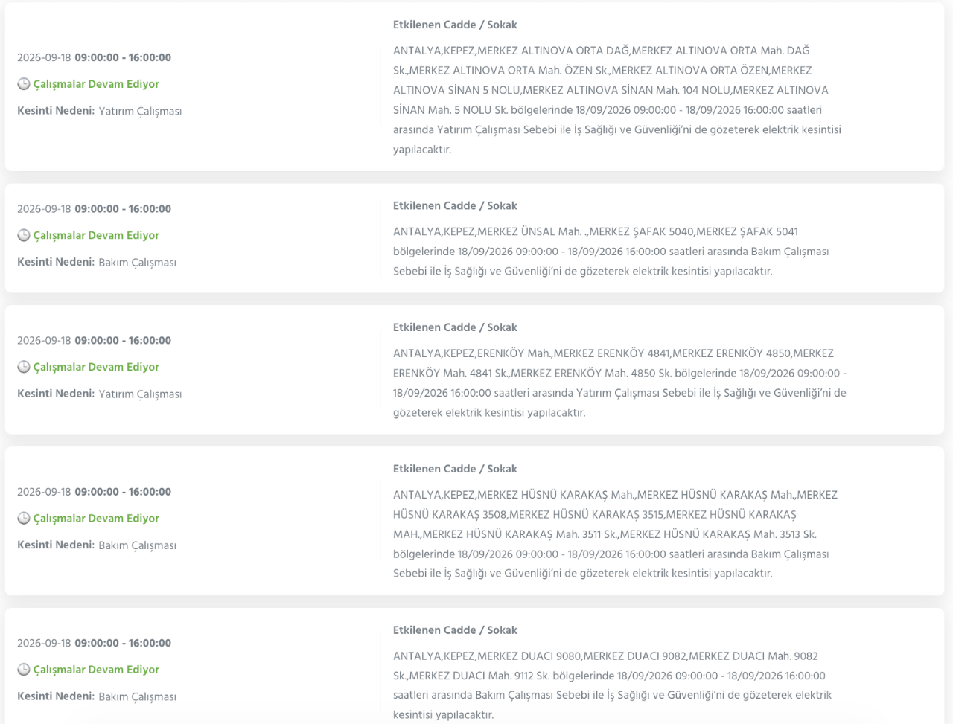Select the status text in the HÜSNÜ KARAKAŞ card
Image resolution: width=953 pixels, height=724 pixels.
point(96,518)
